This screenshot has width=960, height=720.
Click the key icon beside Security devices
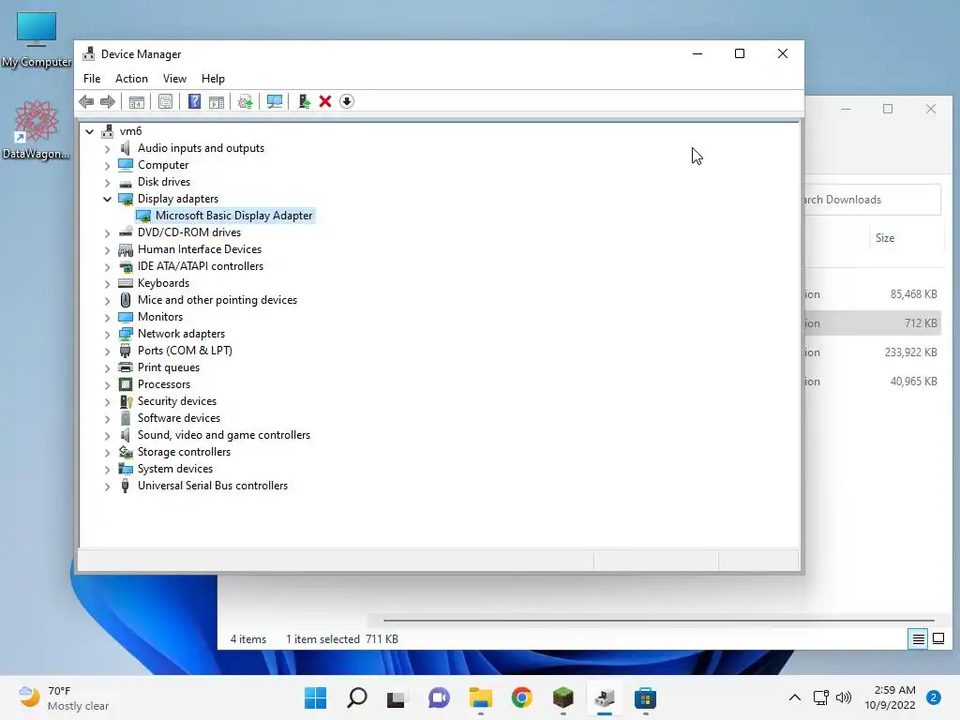(126, 401)
